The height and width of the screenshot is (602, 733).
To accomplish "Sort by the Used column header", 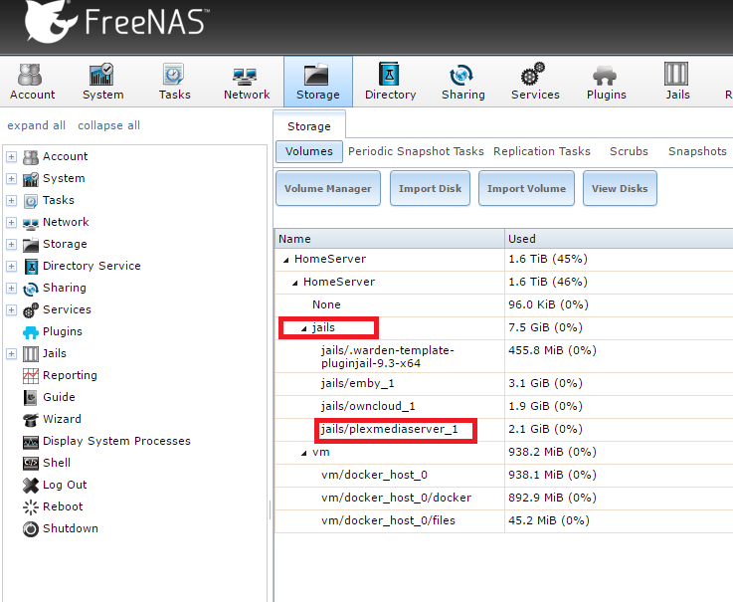I will click(x=619, y=239).
